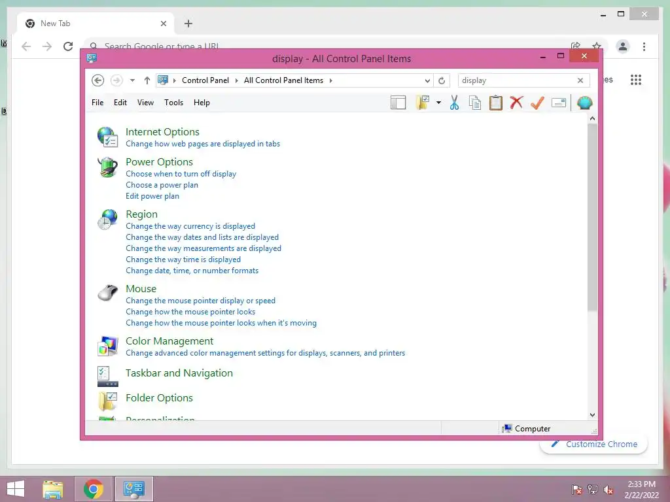The image size is (670, 502).
Task: Click the orange checkmark toolbar icon
Action: (x=538, y=103)
